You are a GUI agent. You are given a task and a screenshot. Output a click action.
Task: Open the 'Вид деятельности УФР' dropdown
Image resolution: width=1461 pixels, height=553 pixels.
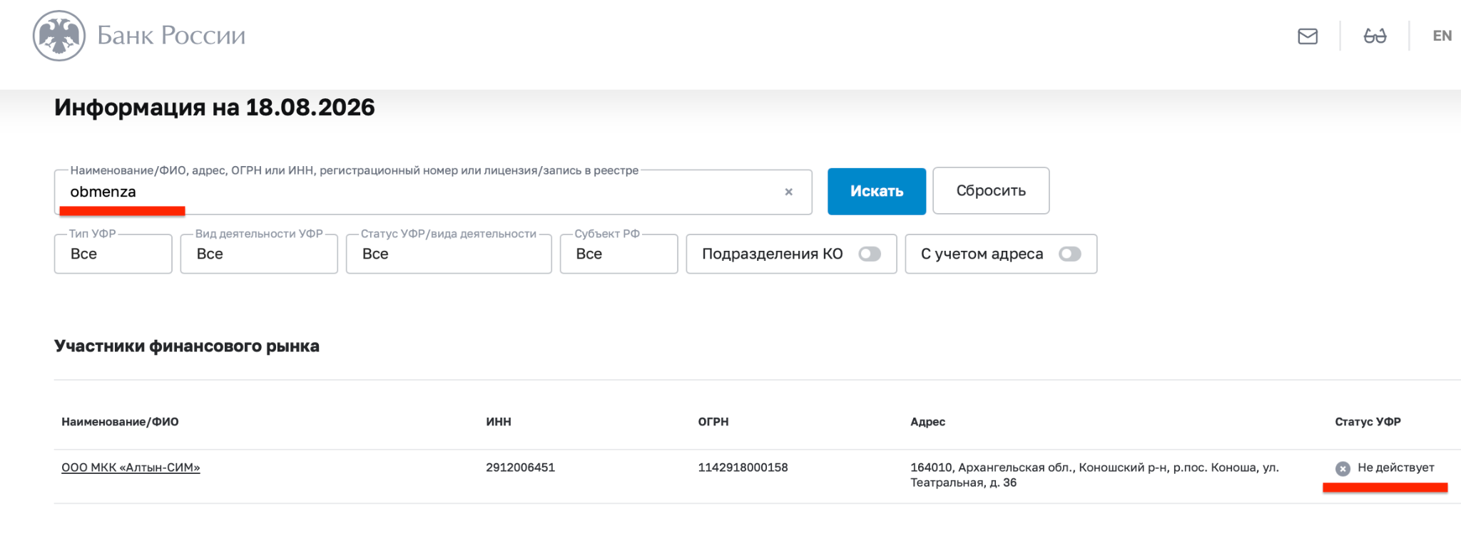(x=259, y=254)
